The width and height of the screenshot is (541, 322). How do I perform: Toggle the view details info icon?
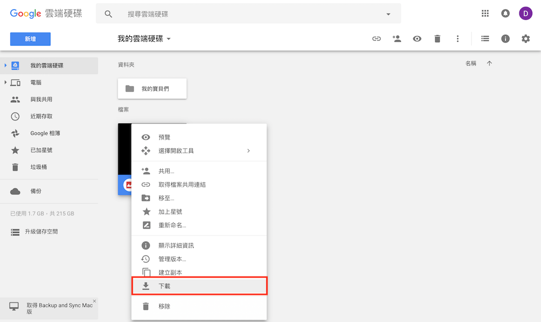point(505,38)
